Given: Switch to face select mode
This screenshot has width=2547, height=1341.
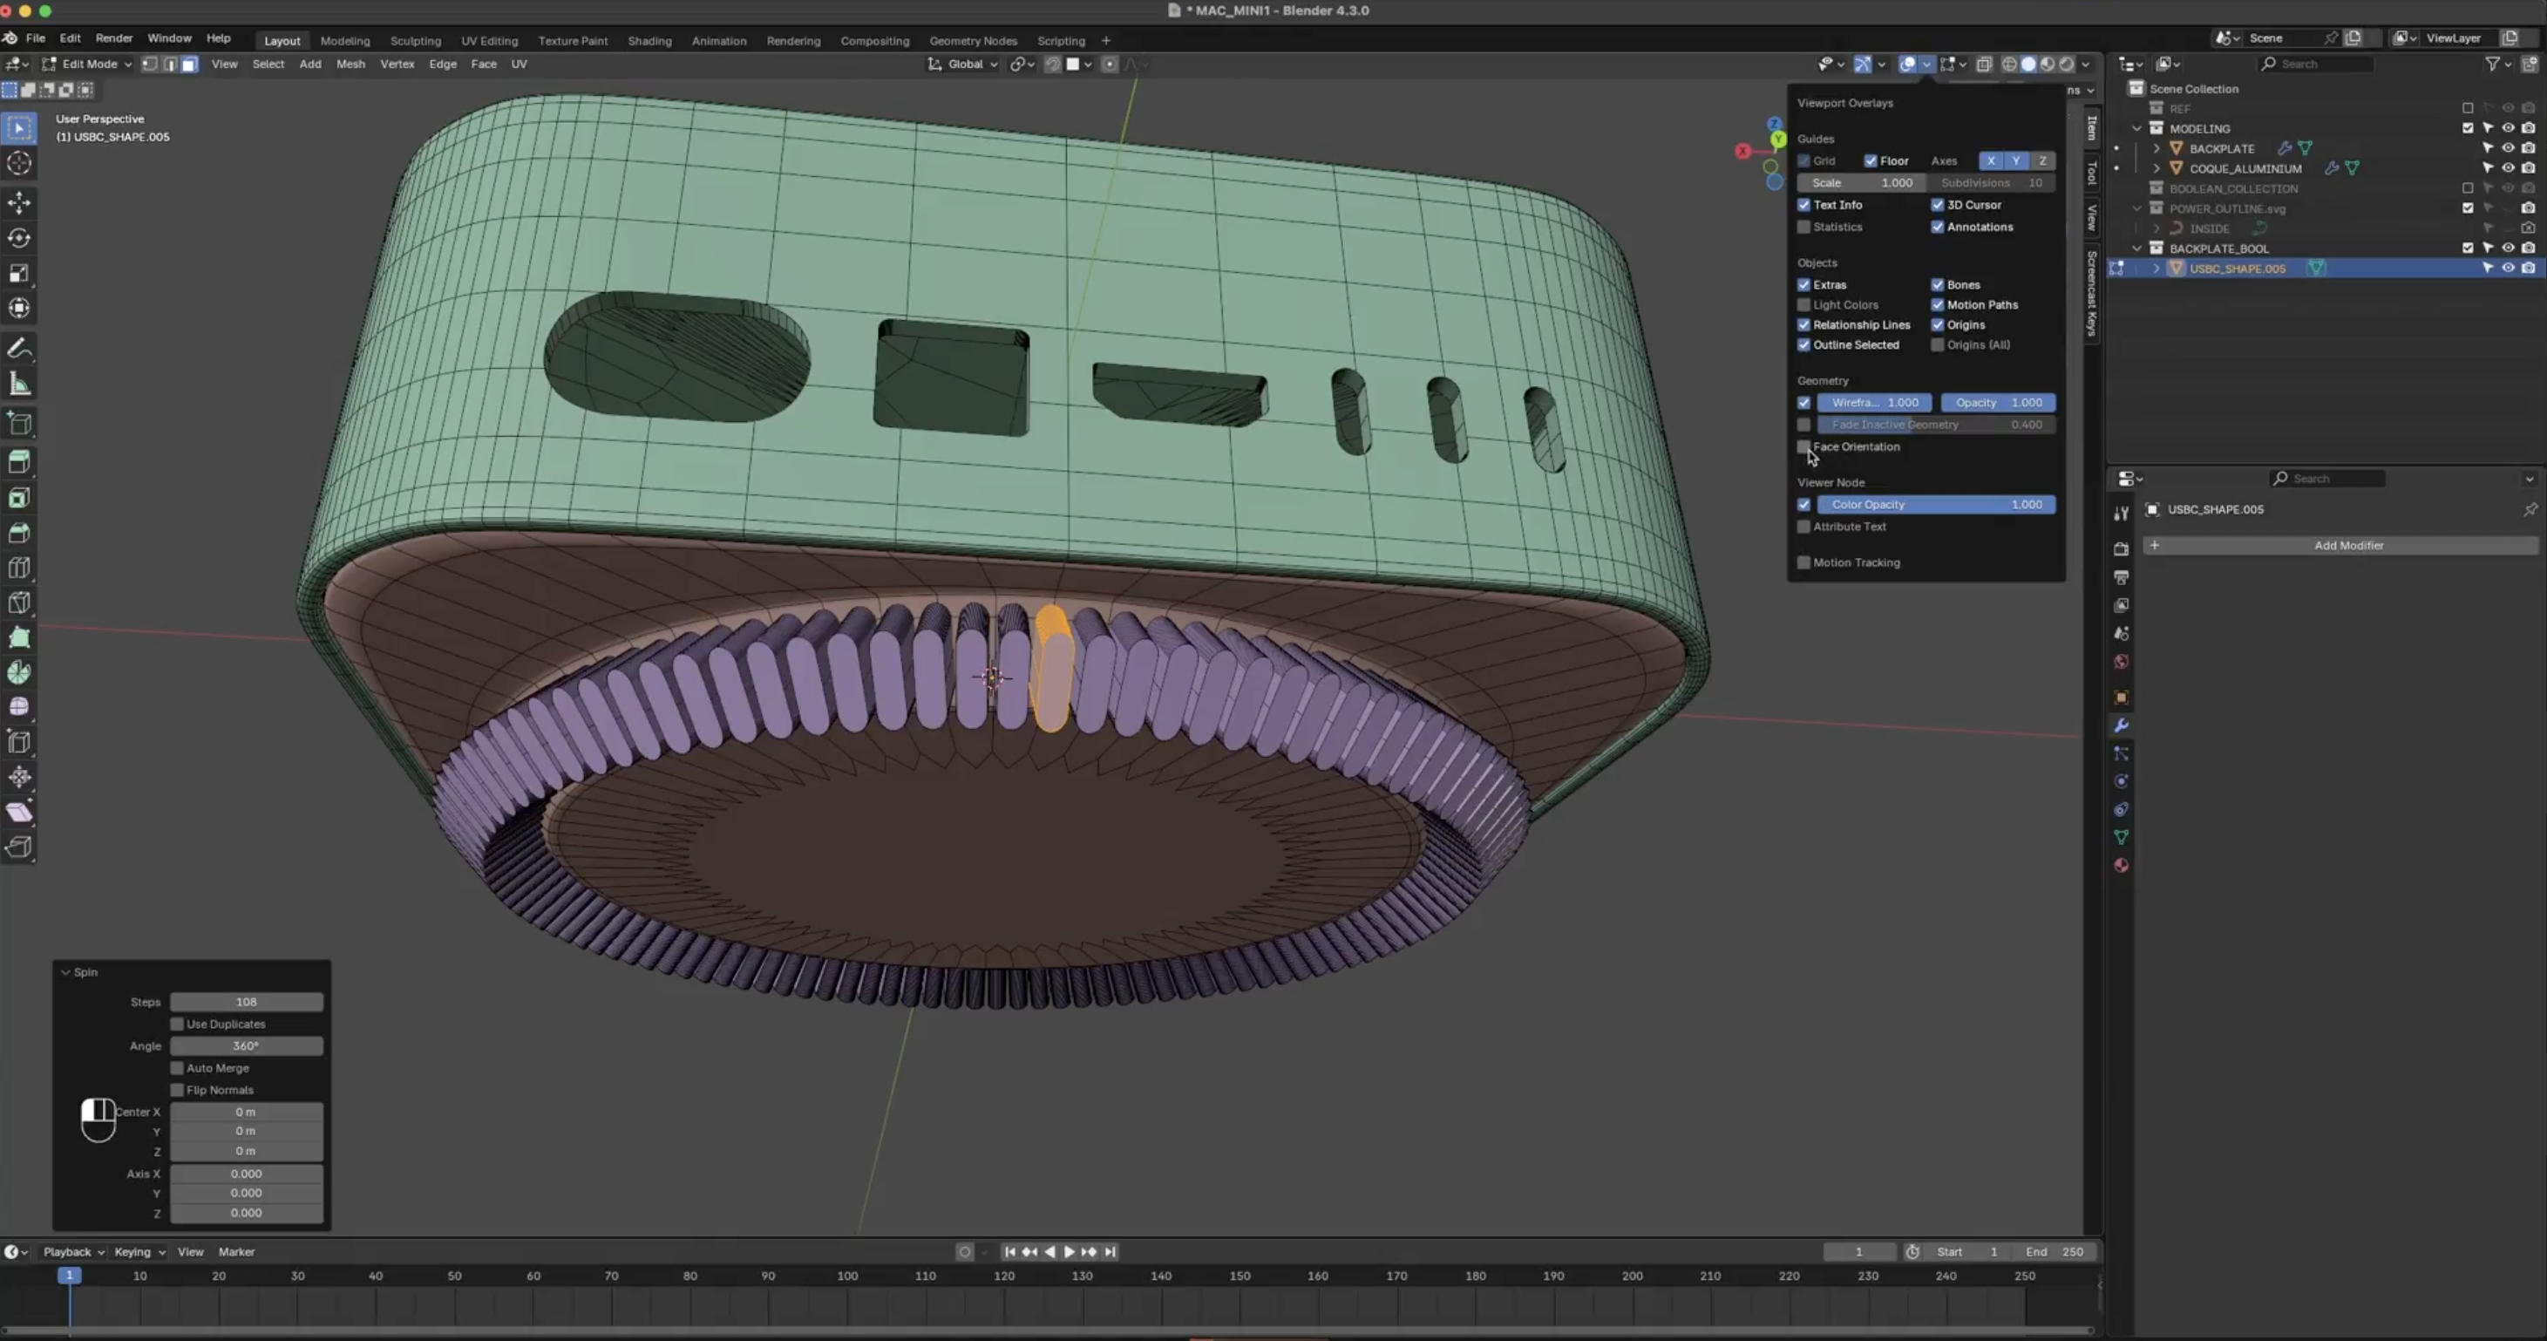Looking at the screenshot, I should point(189,65).
